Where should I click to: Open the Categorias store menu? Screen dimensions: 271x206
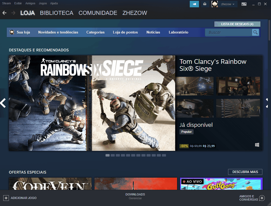coord(95,32)
